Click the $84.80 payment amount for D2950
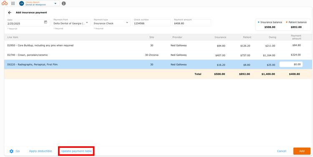This screenshot has height=157, width=313. [x=296, y=45]
